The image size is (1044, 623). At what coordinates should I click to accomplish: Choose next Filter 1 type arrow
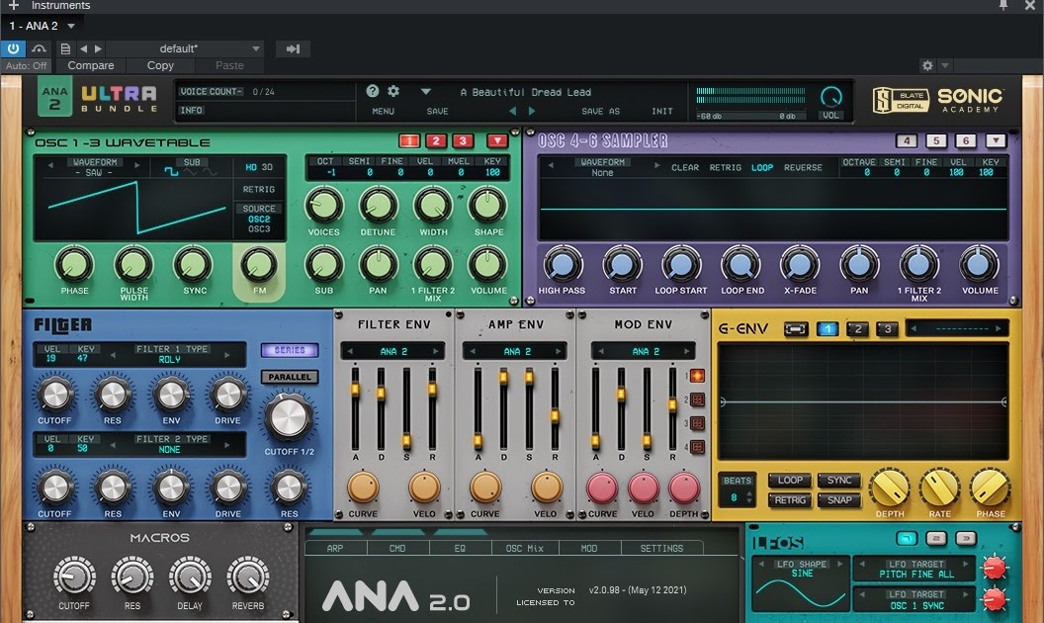227,354
